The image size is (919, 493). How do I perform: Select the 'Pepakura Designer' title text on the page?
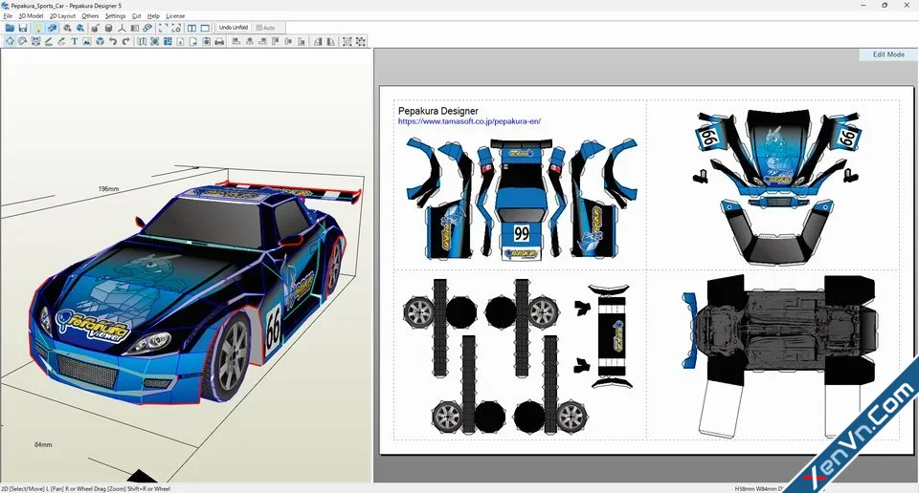point(438,111)
